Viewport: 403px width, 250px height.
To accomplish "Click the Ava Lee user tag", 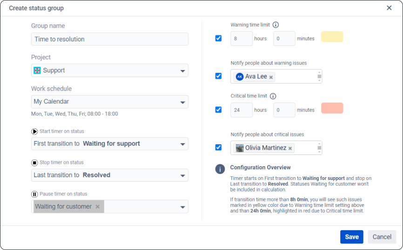I will pos(254,77).
